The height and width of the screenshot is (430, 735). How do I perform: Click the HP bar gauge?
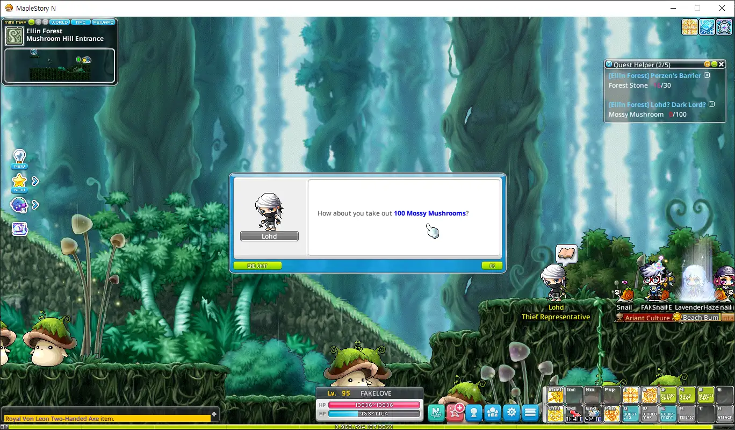tap(374, 405)
